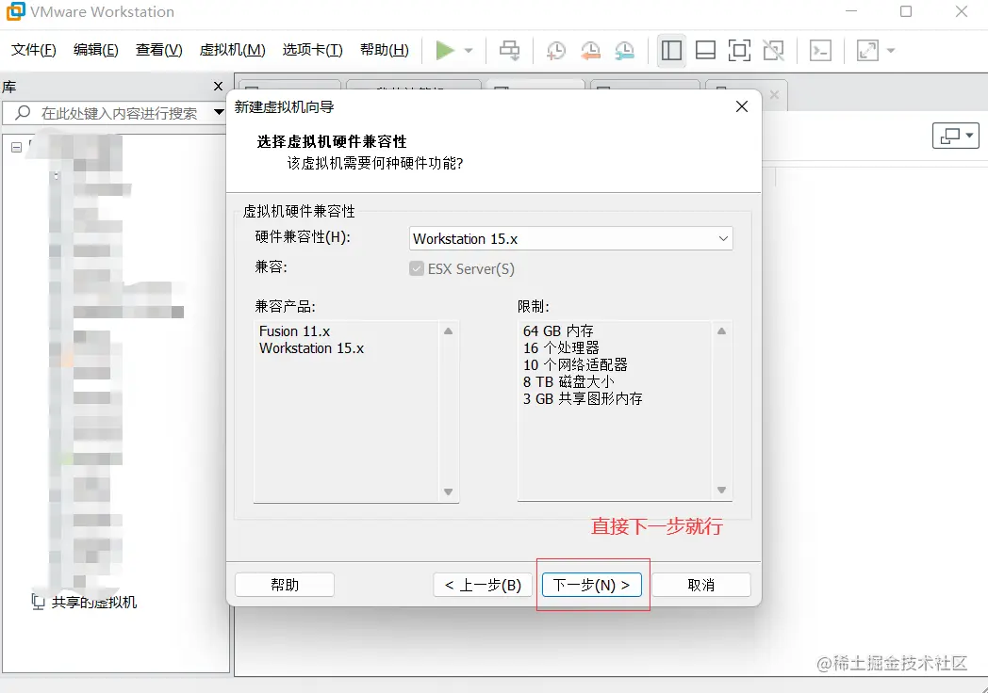This screenshot has width=988, height=693.
Task: Click the 上一步(B) back button
Action: [483, 585]
